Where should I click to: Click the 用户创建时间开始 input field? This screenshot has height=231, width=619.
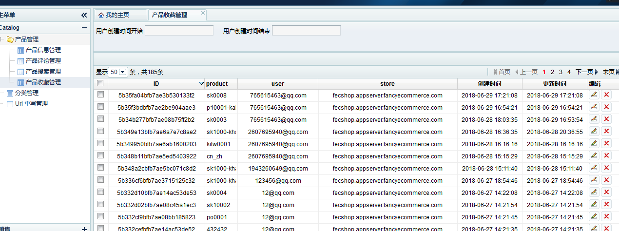point(179,31)
